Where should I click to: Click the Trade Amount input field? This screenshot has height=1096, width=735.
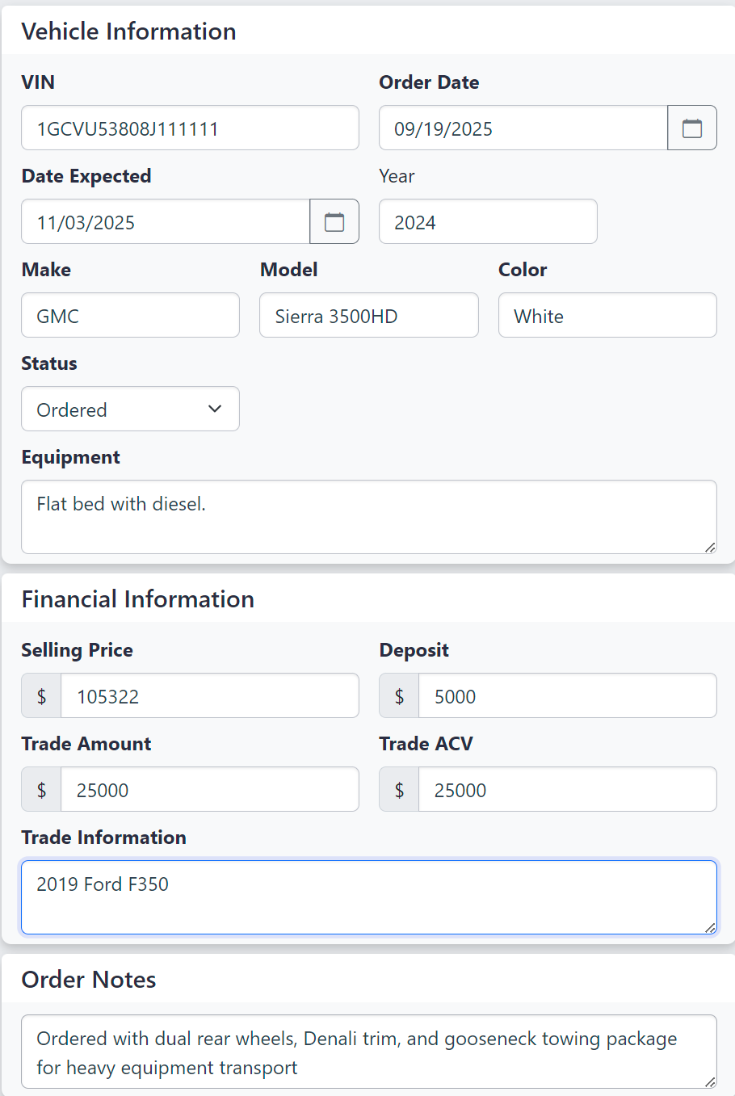(210, 790)
